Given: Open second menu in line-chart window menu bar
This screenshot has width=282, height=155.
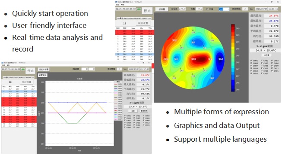Looking at the screenshot, I should (8, 65).
